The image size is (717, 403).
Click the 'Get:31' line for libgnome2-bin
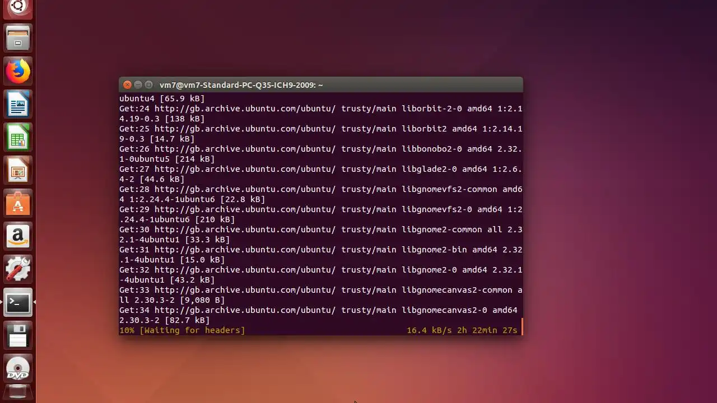(x=320, y=250)
